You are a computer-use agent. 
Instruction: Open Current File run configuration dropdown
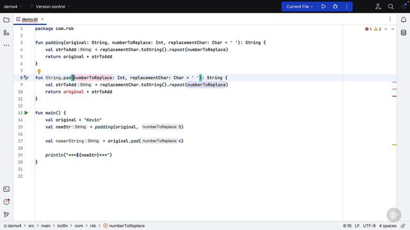[x=299, y=6]
